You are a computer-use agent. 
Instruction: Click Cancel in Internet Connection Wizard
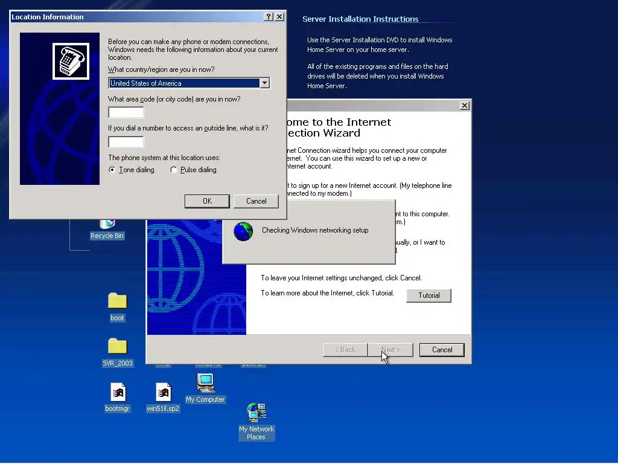pos(442,350)
